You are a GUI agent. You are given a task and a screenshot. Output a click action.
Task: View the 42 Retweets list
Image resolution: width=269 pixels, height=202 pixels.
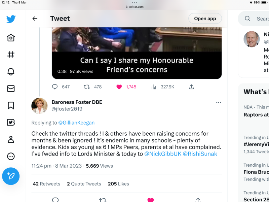(46, 184)
